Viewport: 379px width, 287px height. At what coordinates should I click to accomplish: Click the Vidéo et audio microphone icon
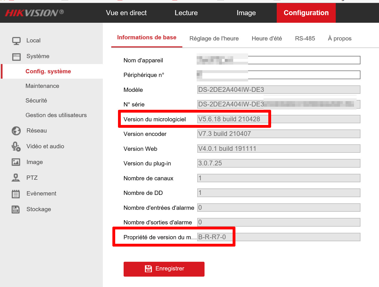coord(16,147)
